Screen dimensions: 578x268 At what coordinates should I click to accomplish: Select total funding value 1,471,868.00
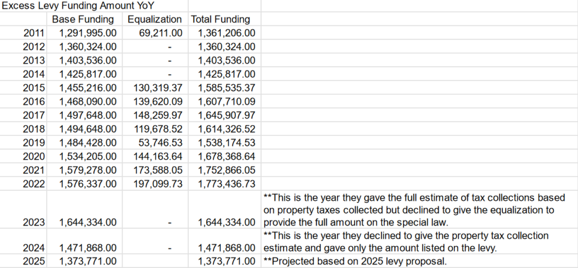tap(227, 248)
